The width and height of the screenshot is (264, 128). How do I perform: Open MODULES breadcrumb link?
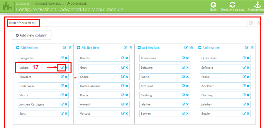click(23, 4)
